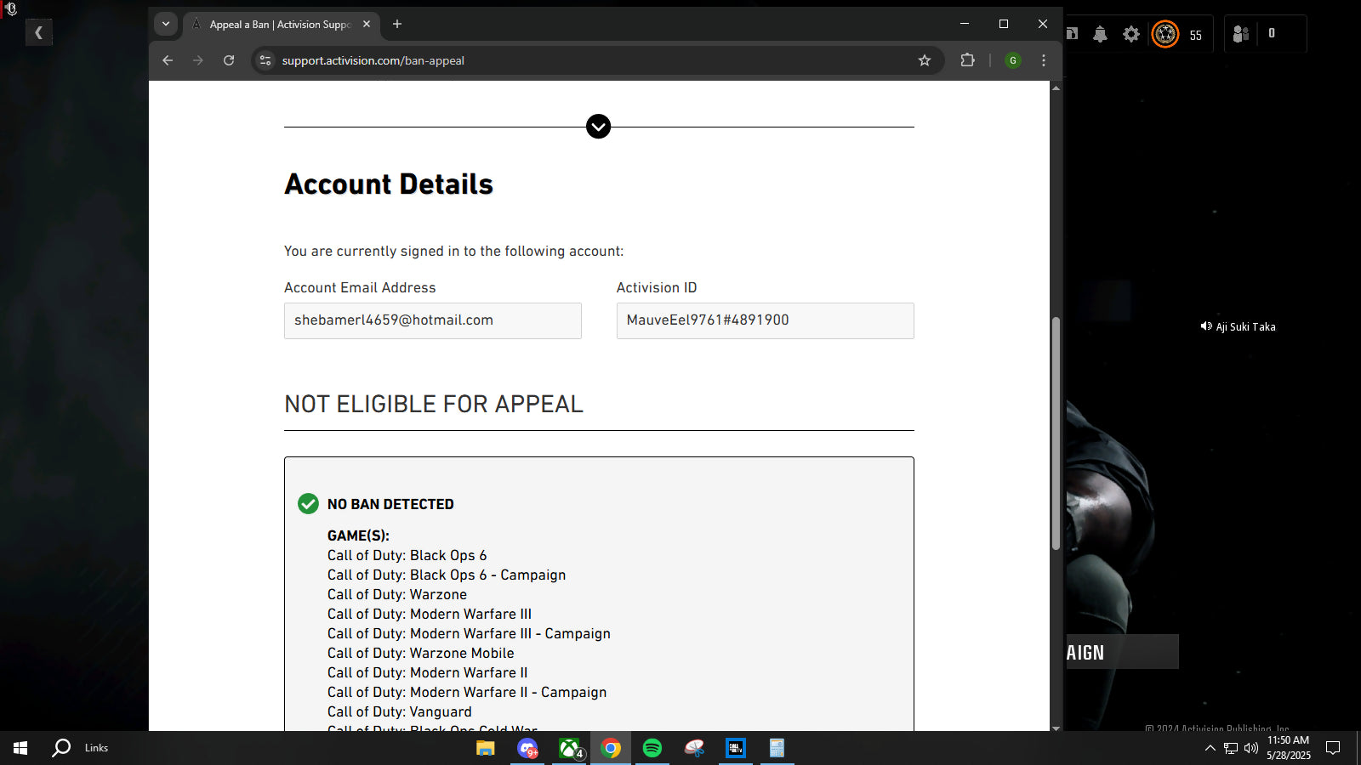Show hidden system tray icons
Screen dimensions: 1361x765
[x=1210, y=748]
